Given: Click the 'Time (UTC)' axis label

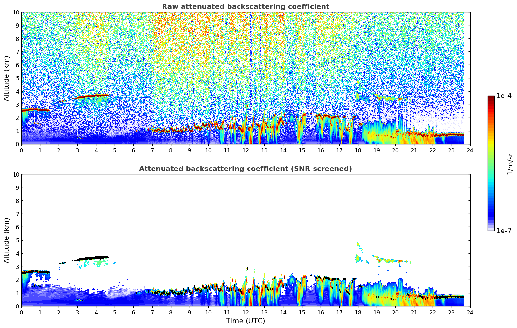Looking at the screenshot, I should pos(245,321).
